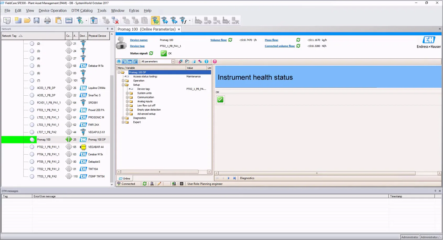Screen dimensions: 443x240
Task: Click the Device name link
Action: 139,40
